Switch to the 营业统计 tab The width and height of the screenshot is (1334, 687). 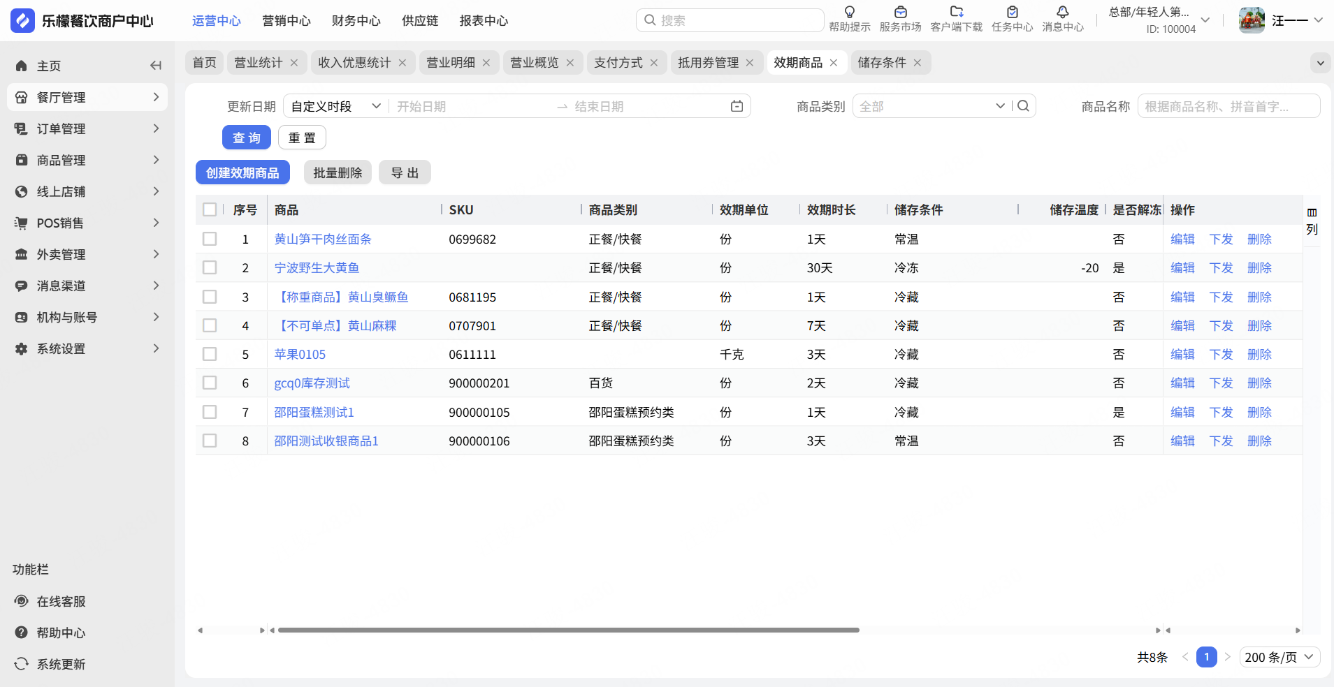258,63
